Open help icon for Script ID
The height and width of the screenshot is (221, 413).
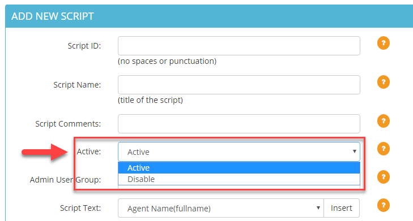click(383, 43)
